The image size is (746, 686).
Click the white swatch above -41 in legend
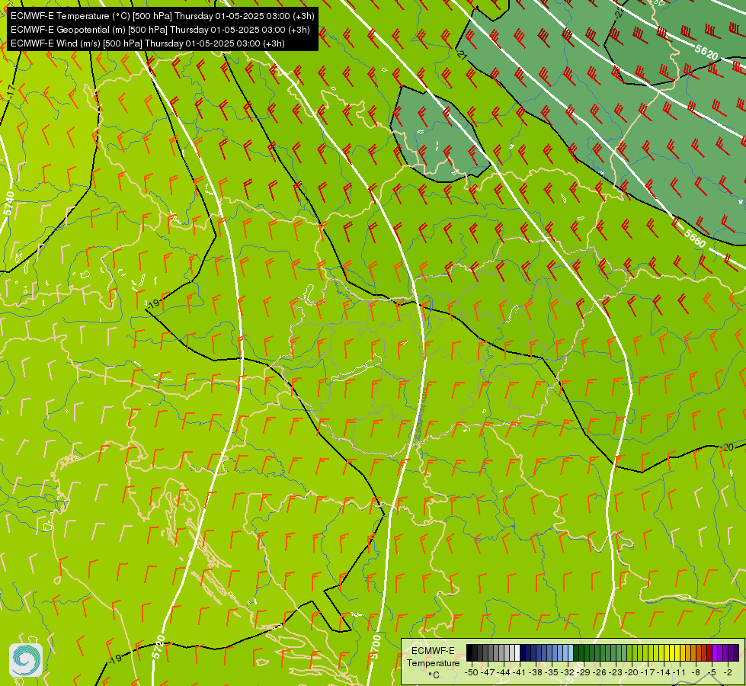[x=517, y=652]
